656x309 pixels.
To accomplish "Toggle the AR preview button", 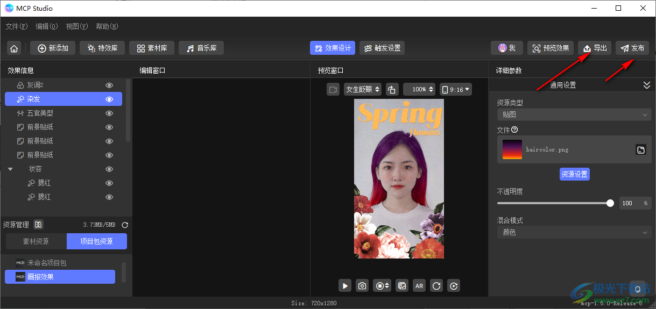I will coord(419,286).
